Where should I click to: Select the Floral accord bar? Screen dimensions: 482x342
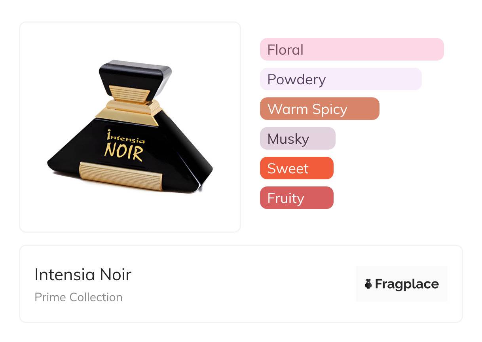(x=351, y=49)
